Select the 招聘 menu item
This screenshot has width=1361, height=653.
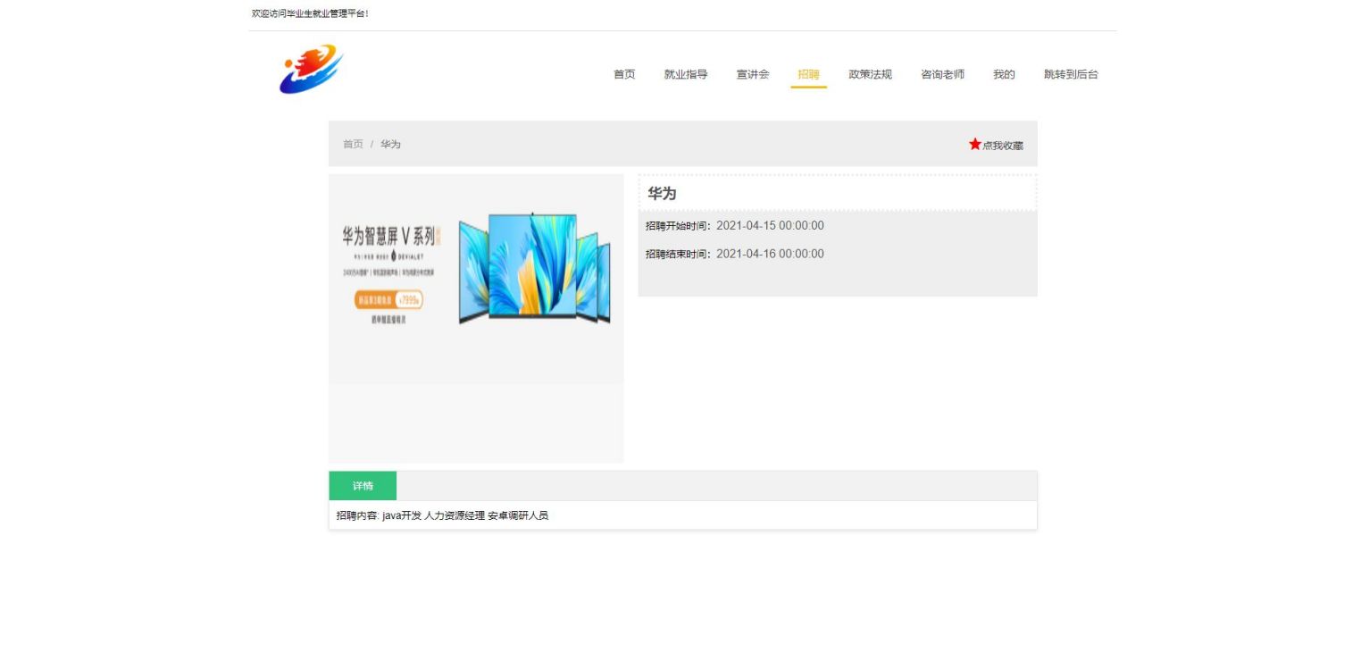click(x=808, y=74)
